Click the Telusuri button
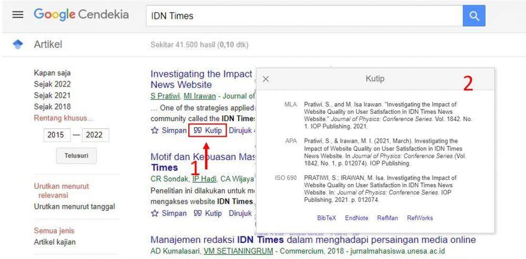The height and width of the screenshot is (259, 526). 76,156
